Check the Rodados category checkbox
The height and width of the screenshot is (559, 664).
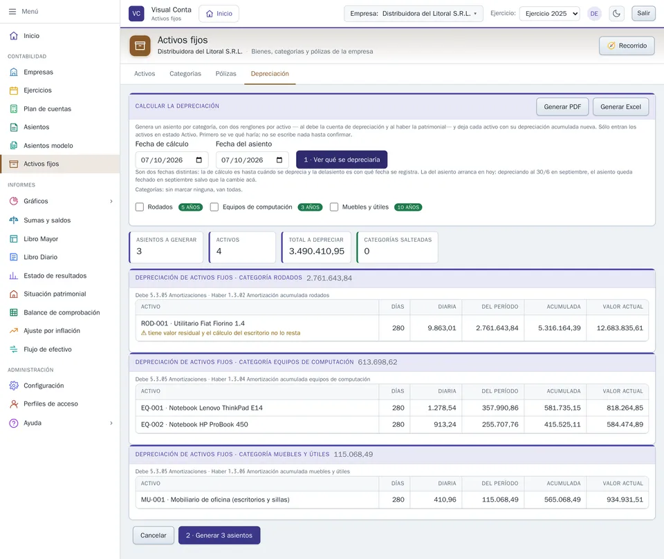(140, 207)
